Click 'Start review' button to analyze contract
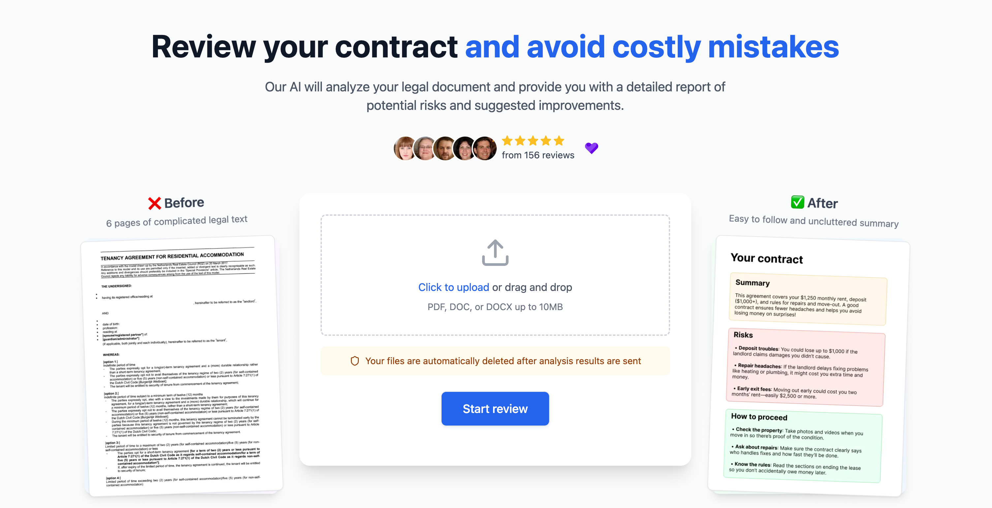Viewport: 992px width, 508px height. 495,408
